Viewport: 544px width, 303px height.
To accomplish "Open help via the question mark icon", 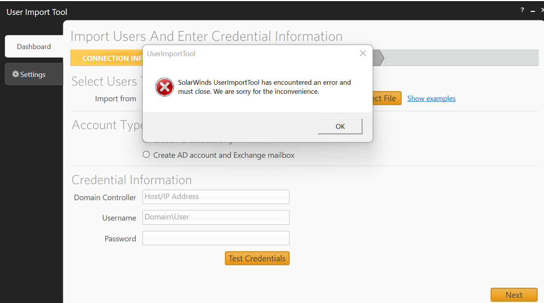I will (x=522, y=10).
